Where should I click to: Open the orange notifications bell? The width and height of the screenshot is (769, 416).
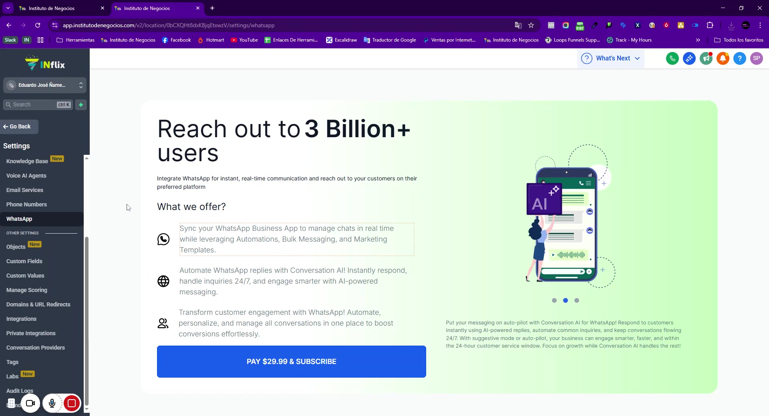723,58
